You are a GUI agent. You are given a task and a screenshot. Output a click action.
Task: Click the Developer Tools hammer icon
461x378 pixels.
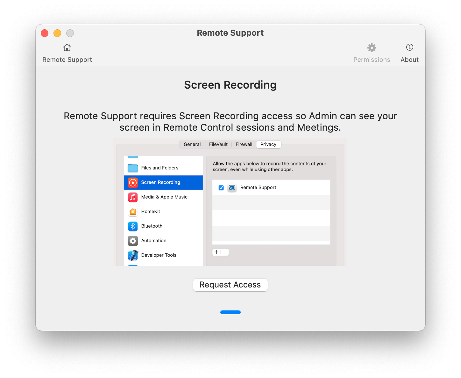tap(133, 255)
